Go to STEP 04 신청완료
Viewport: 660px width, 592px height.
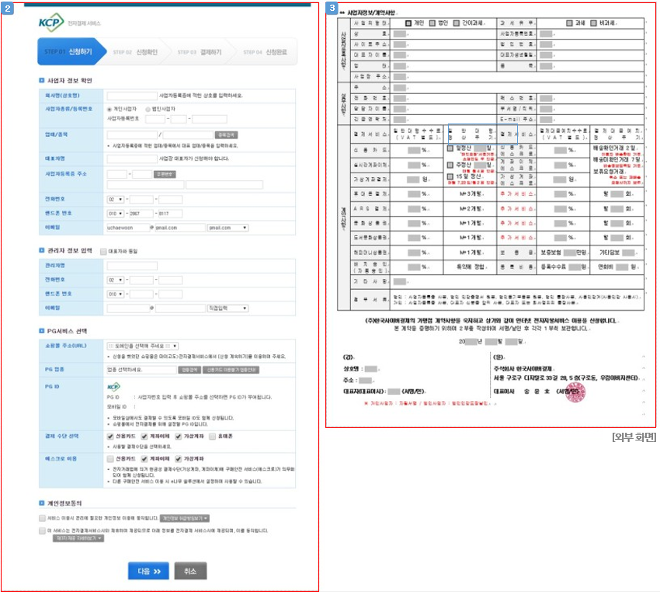266,52
